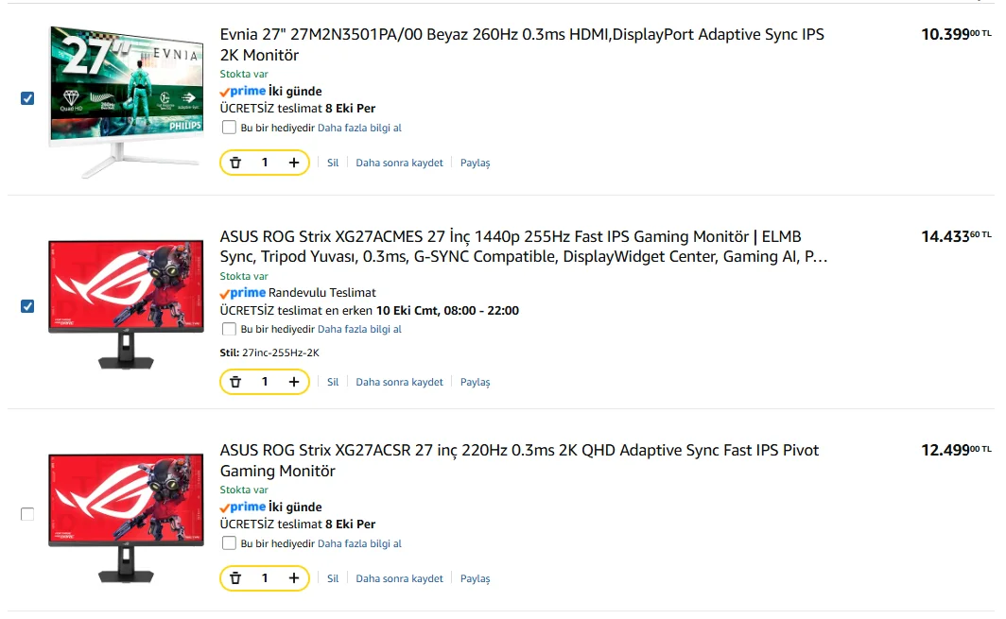Mark Evnia monitor as a gift
1006x619 pixels.
click(x=229, y=128)
